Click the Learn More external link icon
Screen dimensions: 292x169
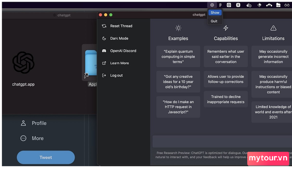104,63
